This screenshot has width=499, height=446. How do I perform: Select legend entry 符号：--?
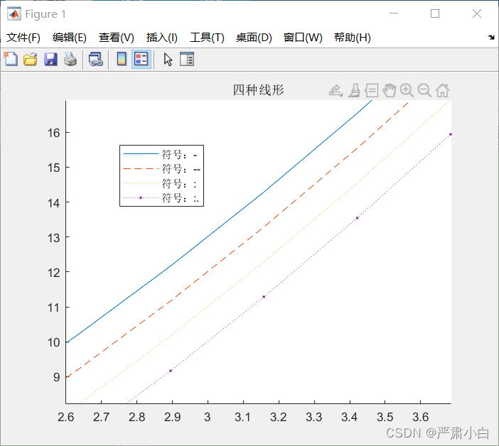[181, 169]
